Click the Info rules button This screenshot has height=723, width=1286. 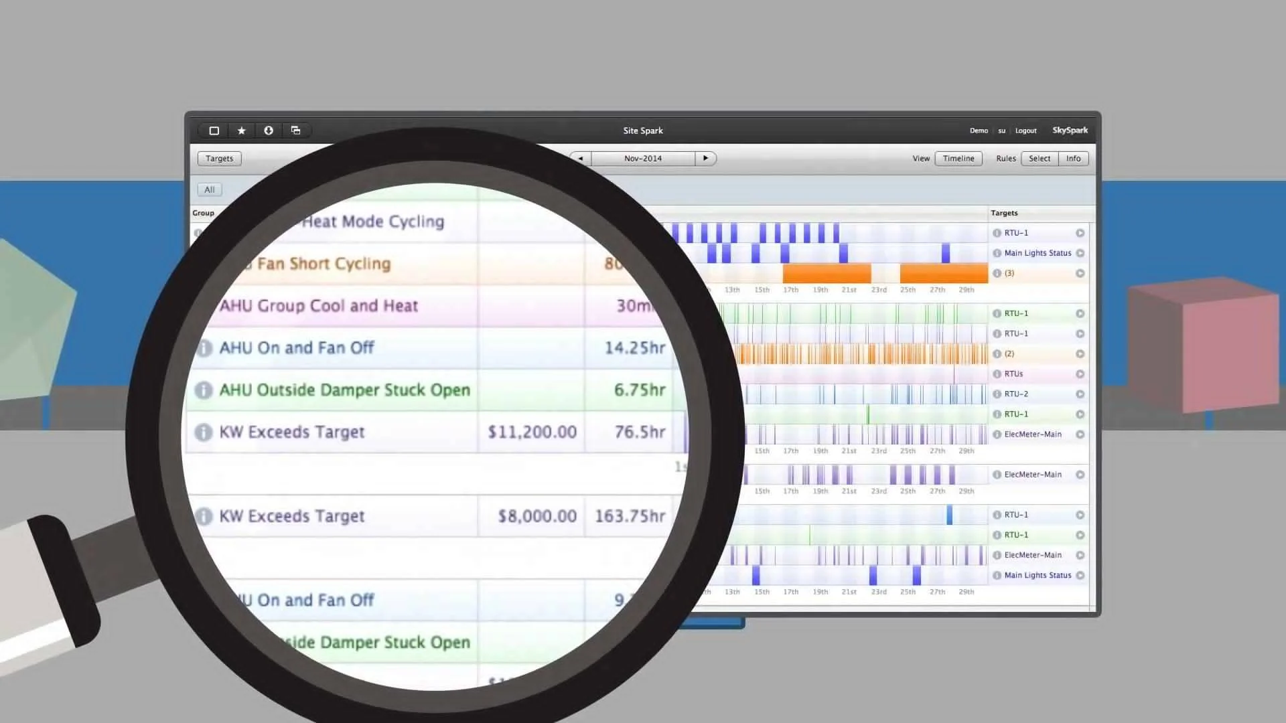[x=1073, y=159]
